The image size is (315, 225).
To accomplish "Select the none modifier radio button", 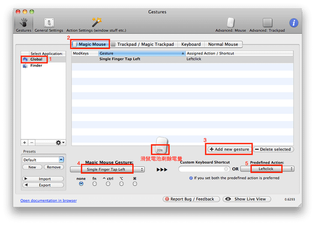I will point(81,184).
